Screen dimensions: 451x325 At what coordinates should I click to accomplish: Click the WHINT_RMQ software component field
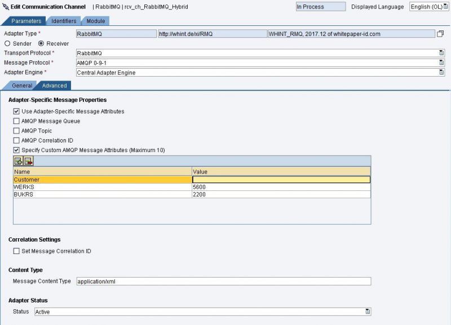351,34
